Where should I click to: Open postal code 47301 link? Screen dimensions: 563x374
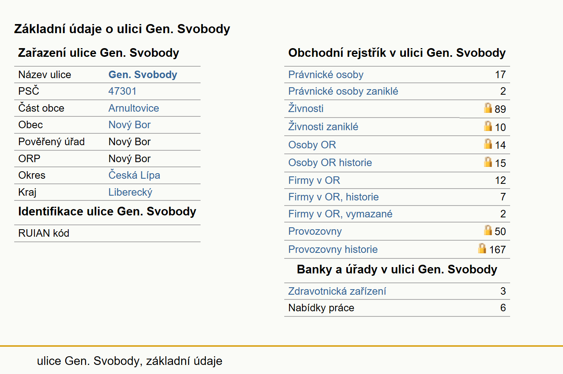[x=122, y=91]
